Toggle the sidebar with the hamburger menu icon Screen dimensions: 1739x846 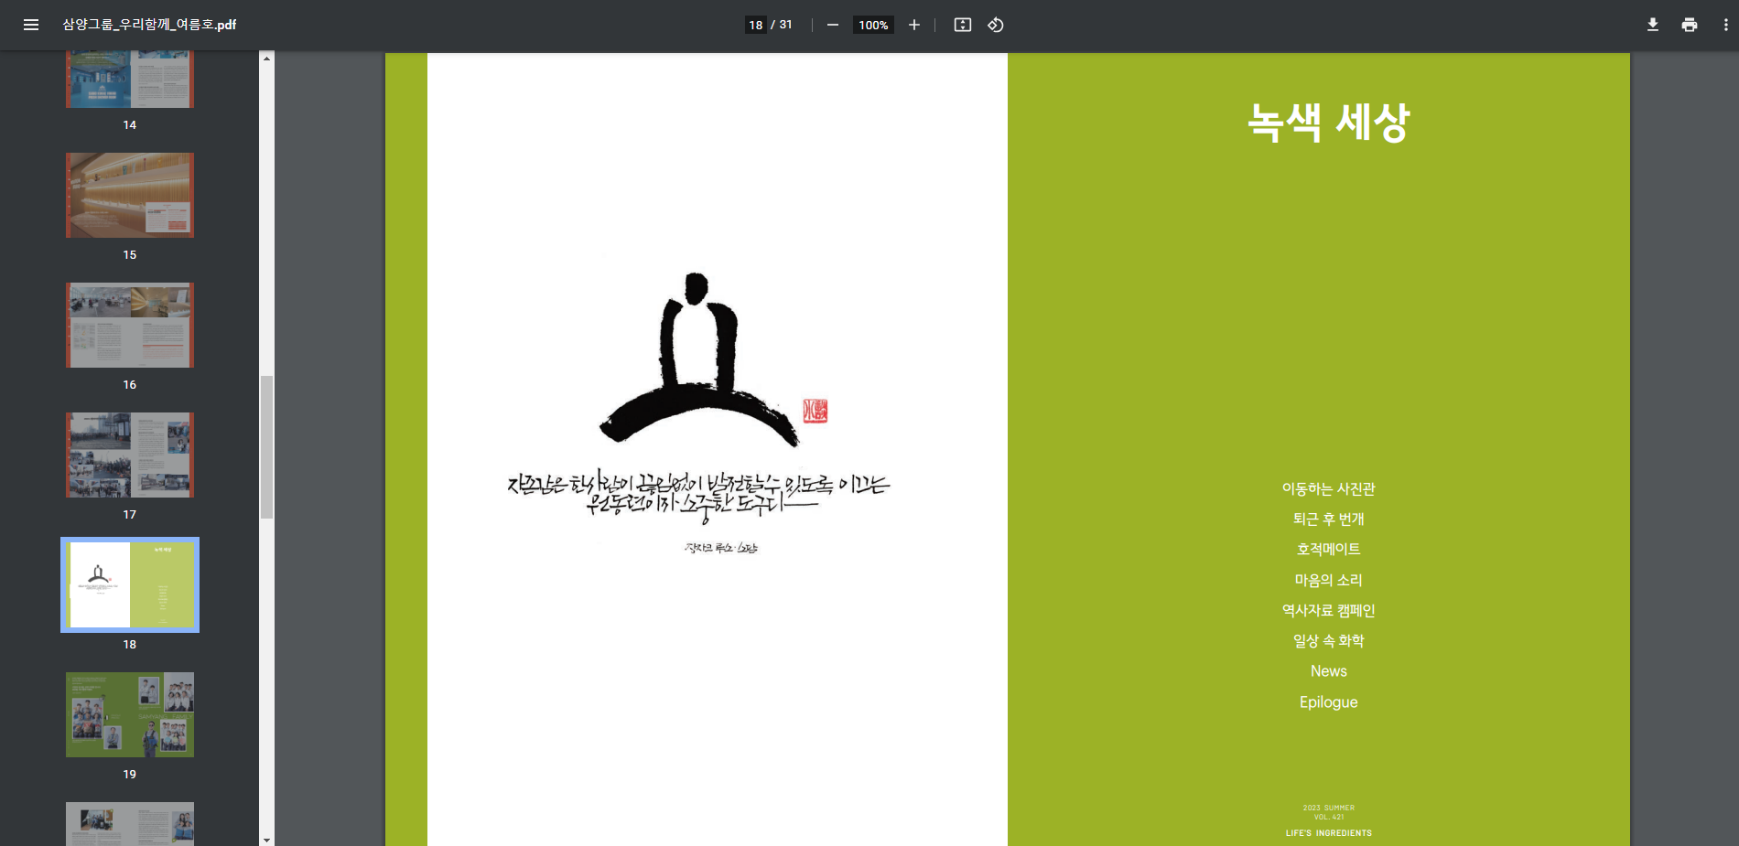(x=31, y=25)
